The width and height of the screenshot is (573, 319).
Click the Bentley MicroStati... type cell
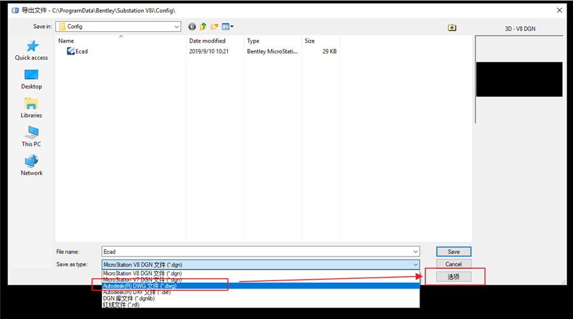272,51
